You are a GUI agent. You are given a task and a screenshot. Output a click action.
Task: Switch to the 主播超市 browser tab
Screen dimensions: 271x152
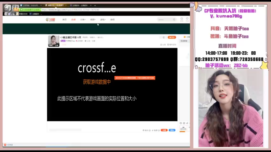click(80, 5)
